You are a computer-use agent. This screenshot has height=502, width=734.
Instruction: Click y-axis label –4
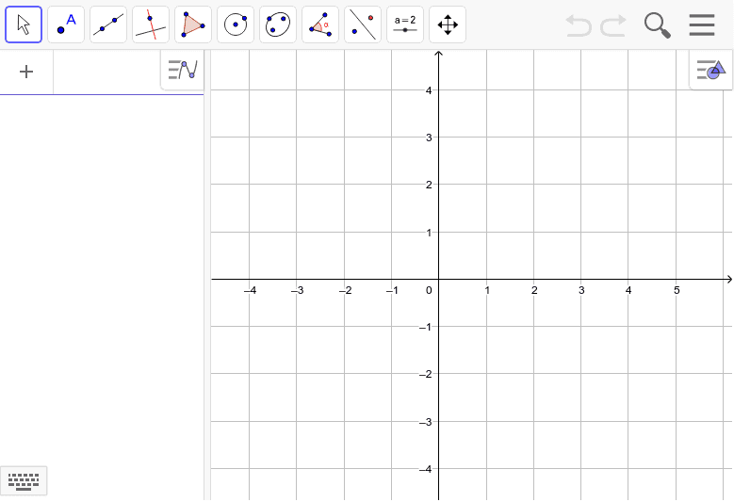coord(426,469)
